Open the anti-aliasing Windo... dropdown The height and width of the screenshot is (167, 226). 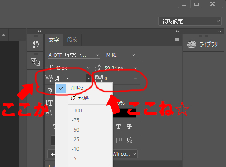click(x=125, y=154)
